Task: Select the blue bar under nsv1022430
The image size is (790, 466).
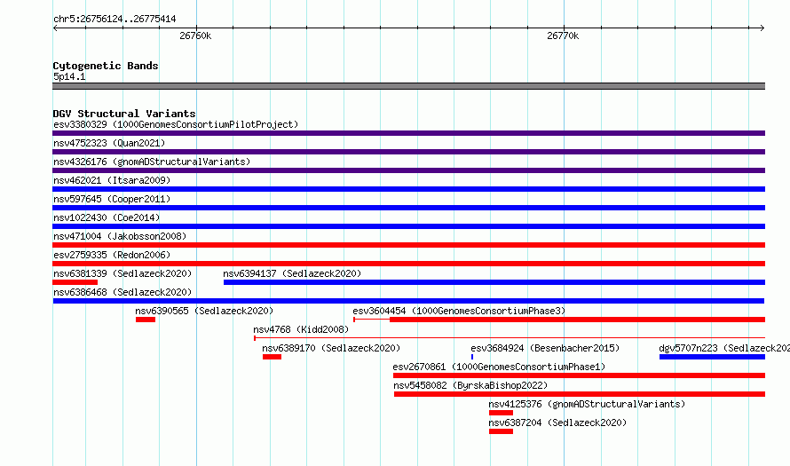Action: coord(408,226)
